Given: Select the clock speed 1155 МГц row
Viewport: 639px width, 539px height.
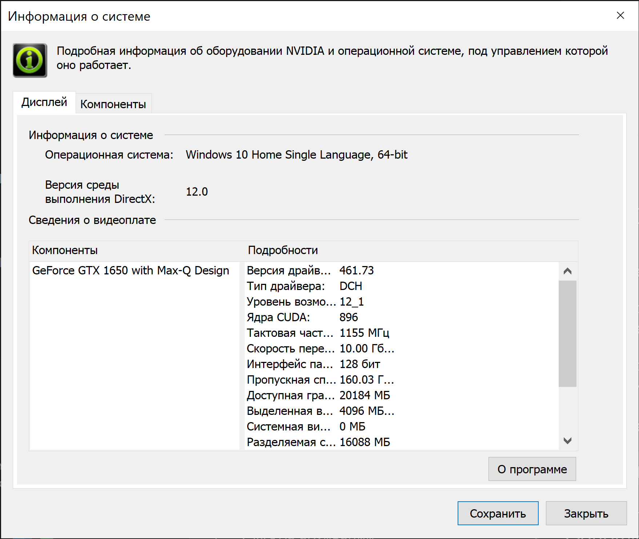Looking at the screenshot, I should click(401, 333).
